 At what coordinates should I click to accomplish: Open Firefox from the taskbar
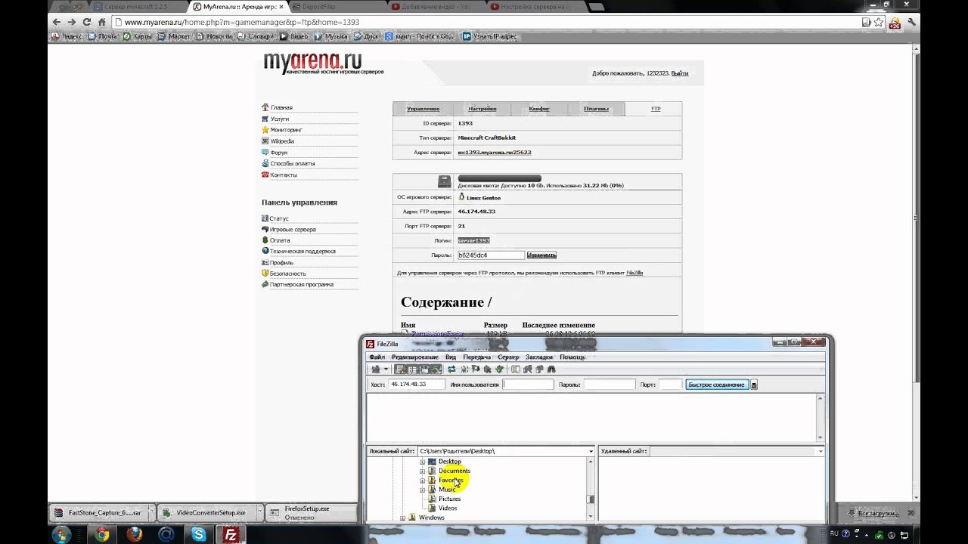pyautogui.click(x=134, y=535)
